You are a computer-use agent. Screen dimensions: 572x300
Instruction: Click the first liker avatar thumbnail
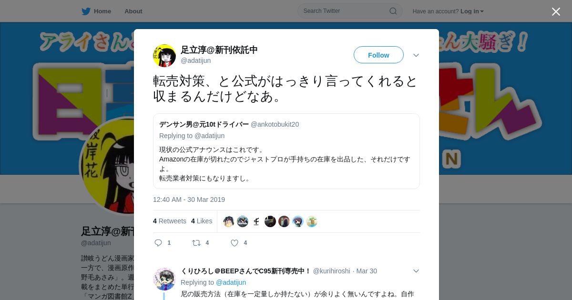229,221
